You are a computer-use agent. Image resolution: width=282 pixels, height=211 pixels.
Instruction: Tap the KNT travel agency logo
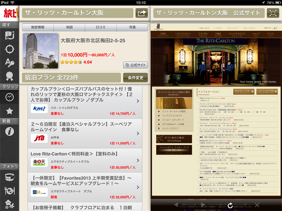(x=39, y=109)
